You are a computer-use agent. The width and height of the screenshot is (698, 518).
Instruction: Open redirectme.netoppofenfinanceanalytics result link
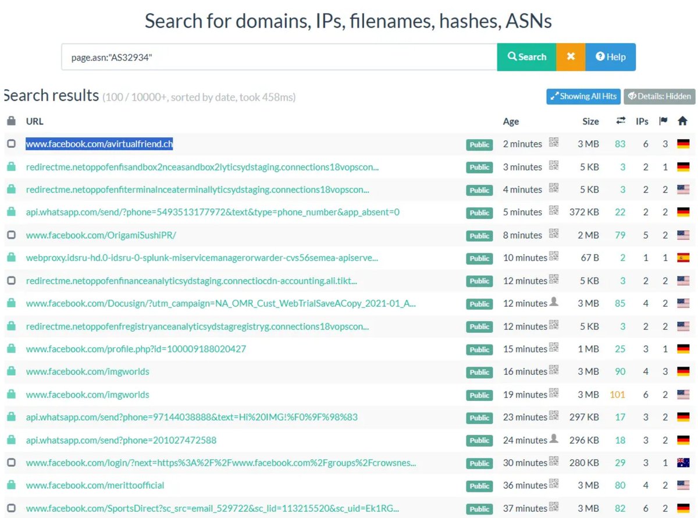click(x=191, y=281)
